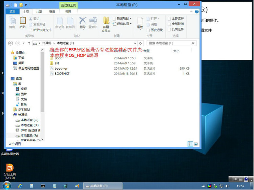Click the Refresh button
The width and height of the screenshot is (254, 190).
tap(141, 43)
